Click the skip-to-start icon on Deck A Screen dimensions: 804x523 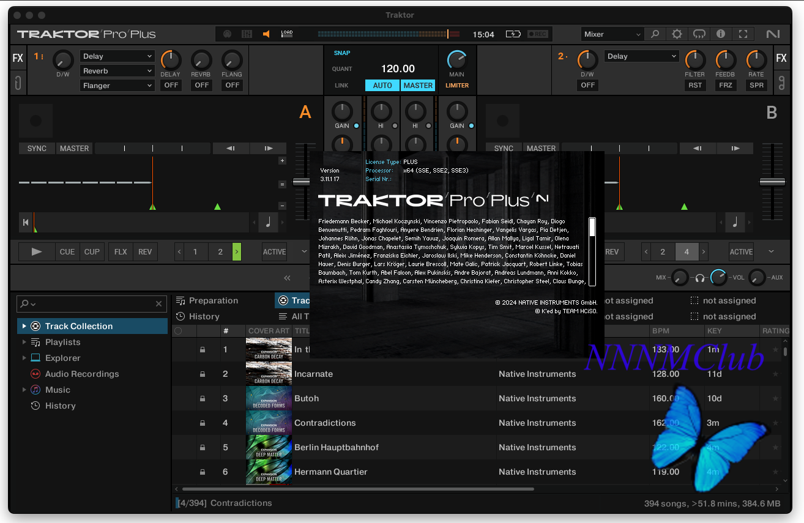click(x=26, y=222)
